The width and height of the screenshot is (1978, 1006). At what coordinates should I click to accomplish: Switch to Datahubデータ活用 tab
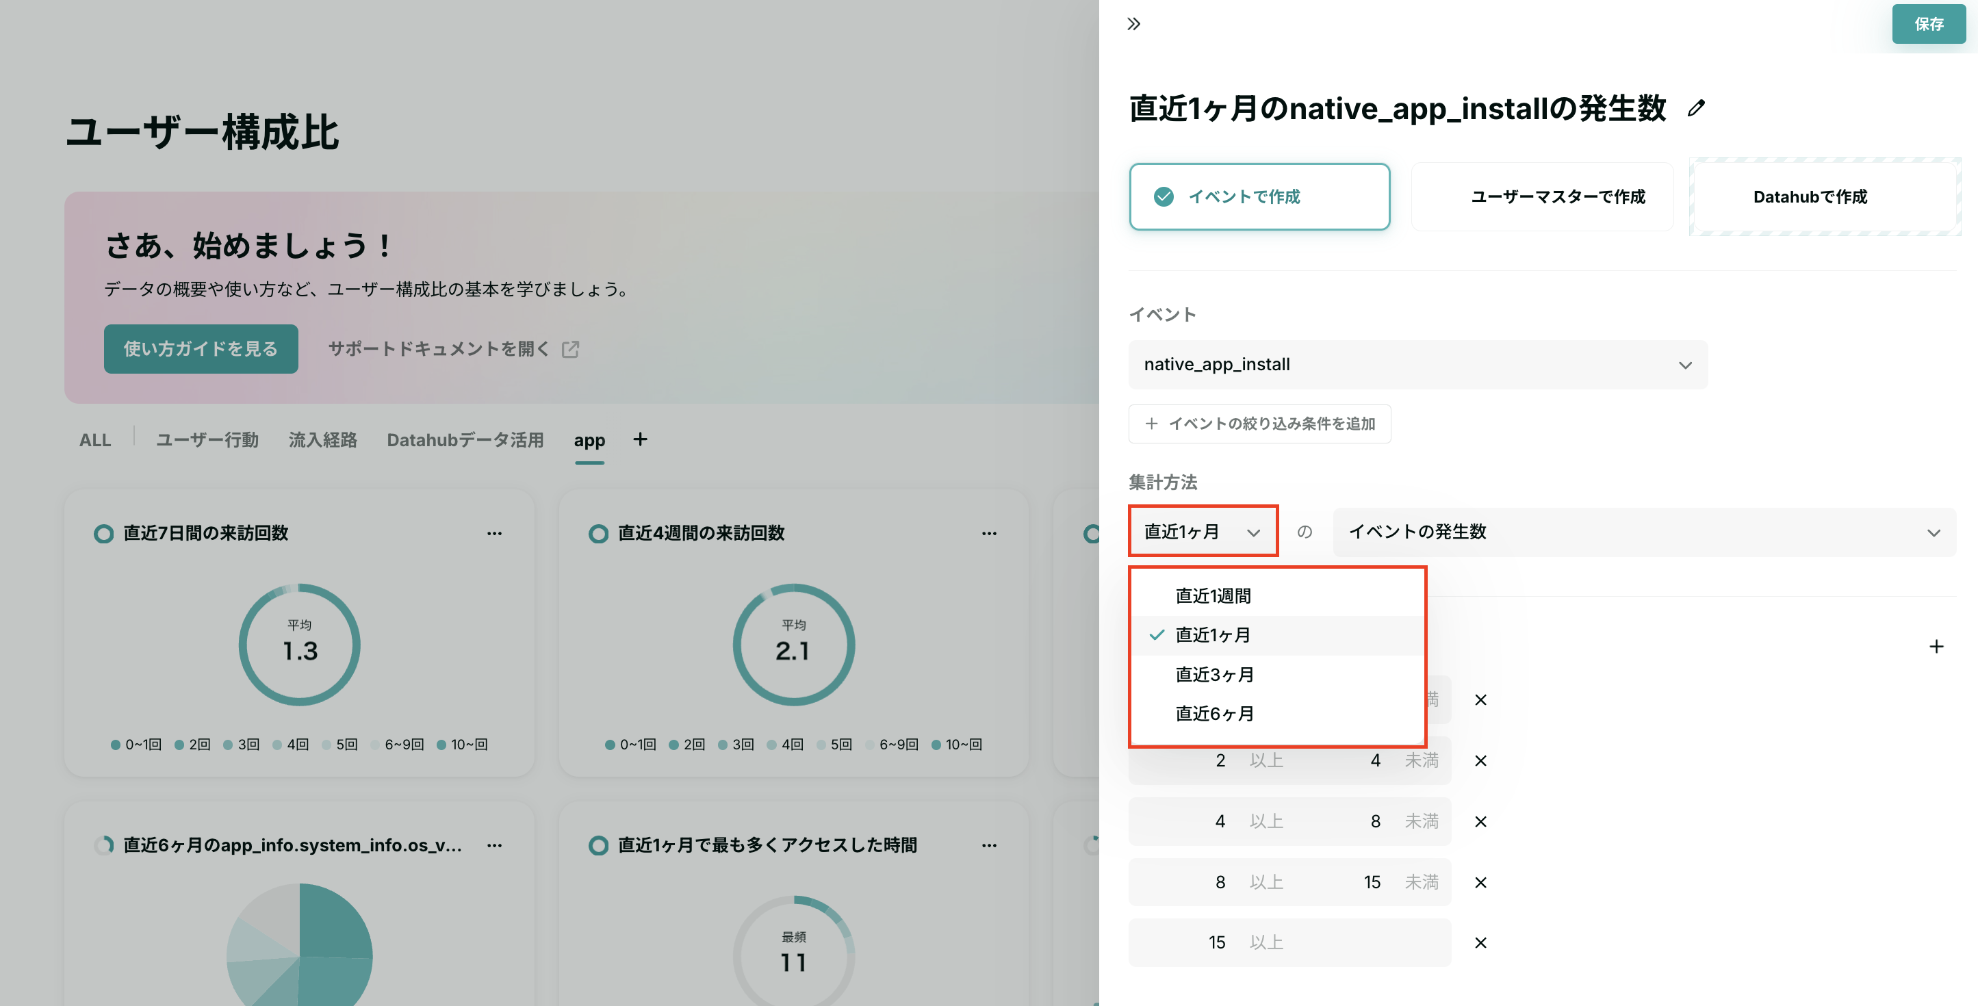(465, 440)
